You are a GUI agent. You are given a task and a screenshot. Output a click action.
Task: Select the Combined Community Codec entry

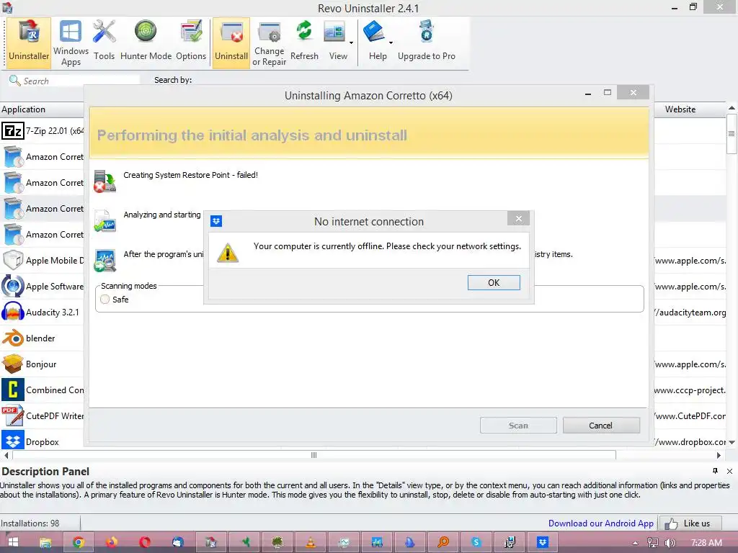43,390
